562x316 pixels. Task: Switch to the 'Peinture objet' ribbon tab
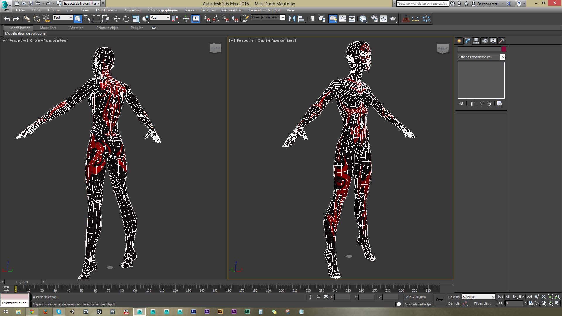click(107, 28)
